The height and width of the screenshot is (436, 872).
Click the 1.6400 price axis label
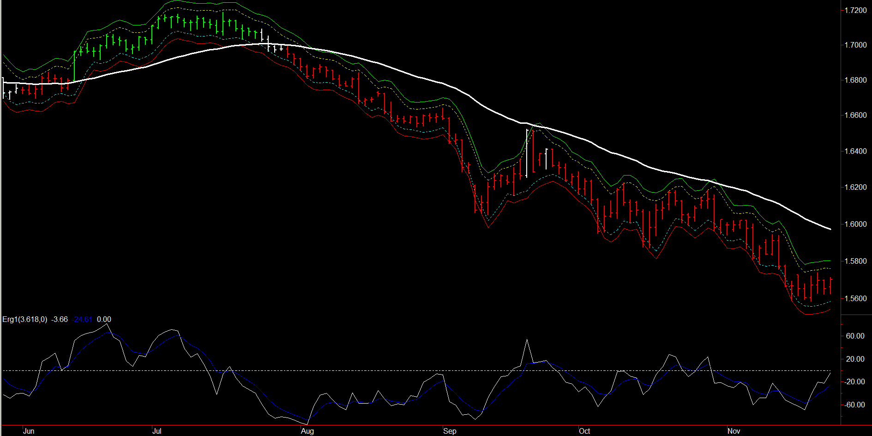(x=855, y=151)
